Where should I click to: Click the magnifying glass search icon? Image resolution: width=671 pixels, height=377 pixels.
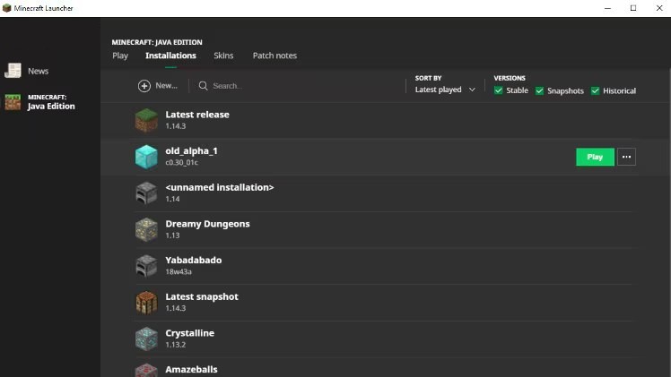point(204,86)
